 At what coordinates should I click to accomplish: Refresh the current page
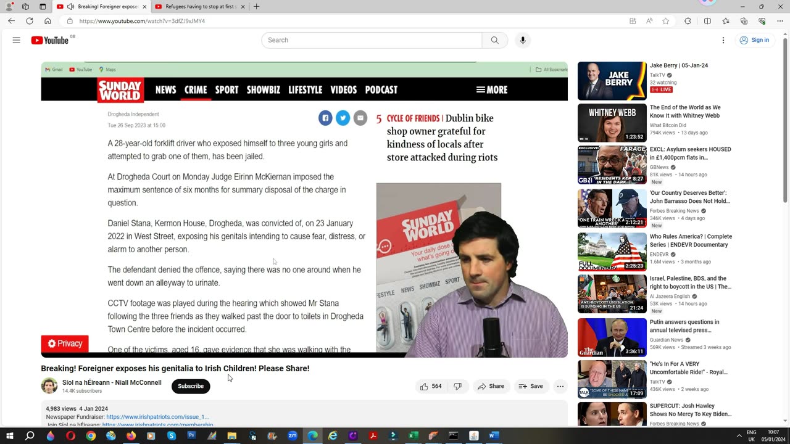[30, 21]
